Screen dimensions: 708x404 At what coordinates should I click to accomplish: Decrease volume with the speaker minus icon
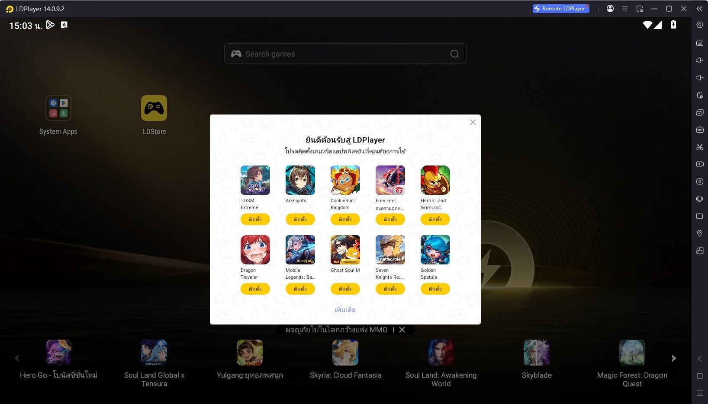(699, 78)
